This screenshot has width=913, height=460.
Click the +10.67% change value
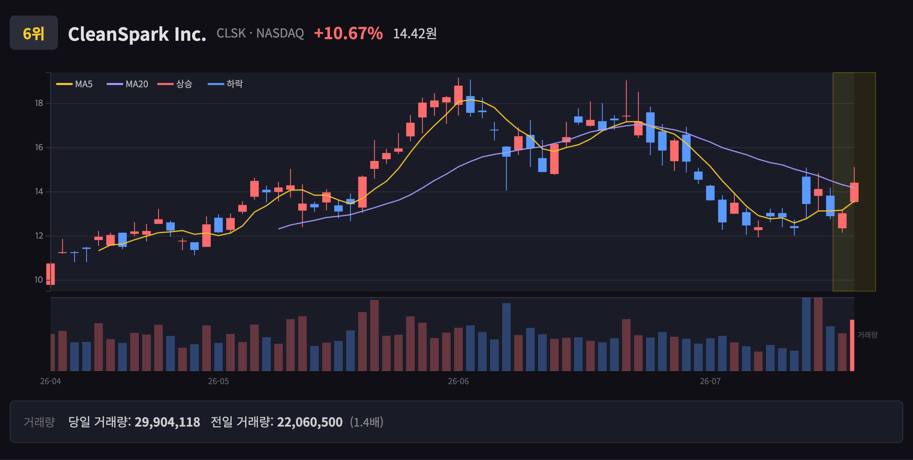point(348,33)
